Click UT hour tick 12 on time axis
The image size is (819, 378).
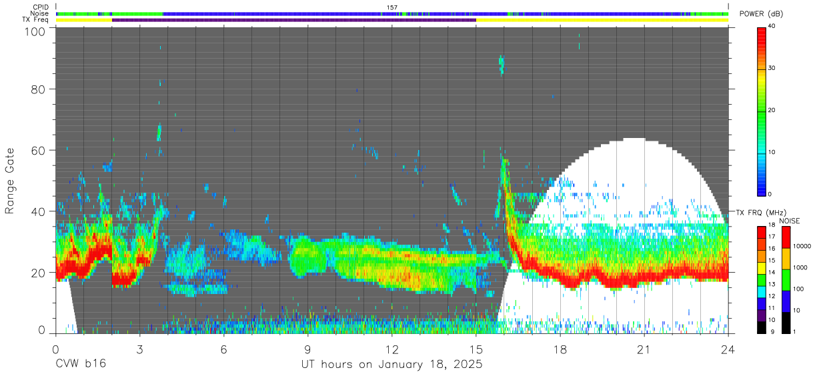pos(391,348)
